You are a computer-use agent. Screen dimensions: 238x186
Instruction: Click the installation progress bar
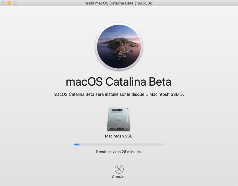[119, 145]
